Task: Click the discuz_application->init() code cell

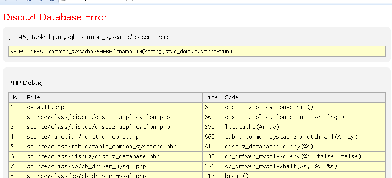Action: point(269,107)
